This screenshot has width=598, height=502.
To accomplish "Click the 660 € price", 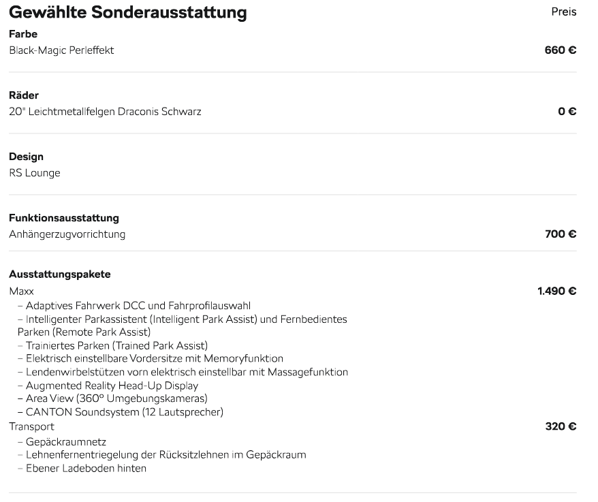I will (560, 50).
